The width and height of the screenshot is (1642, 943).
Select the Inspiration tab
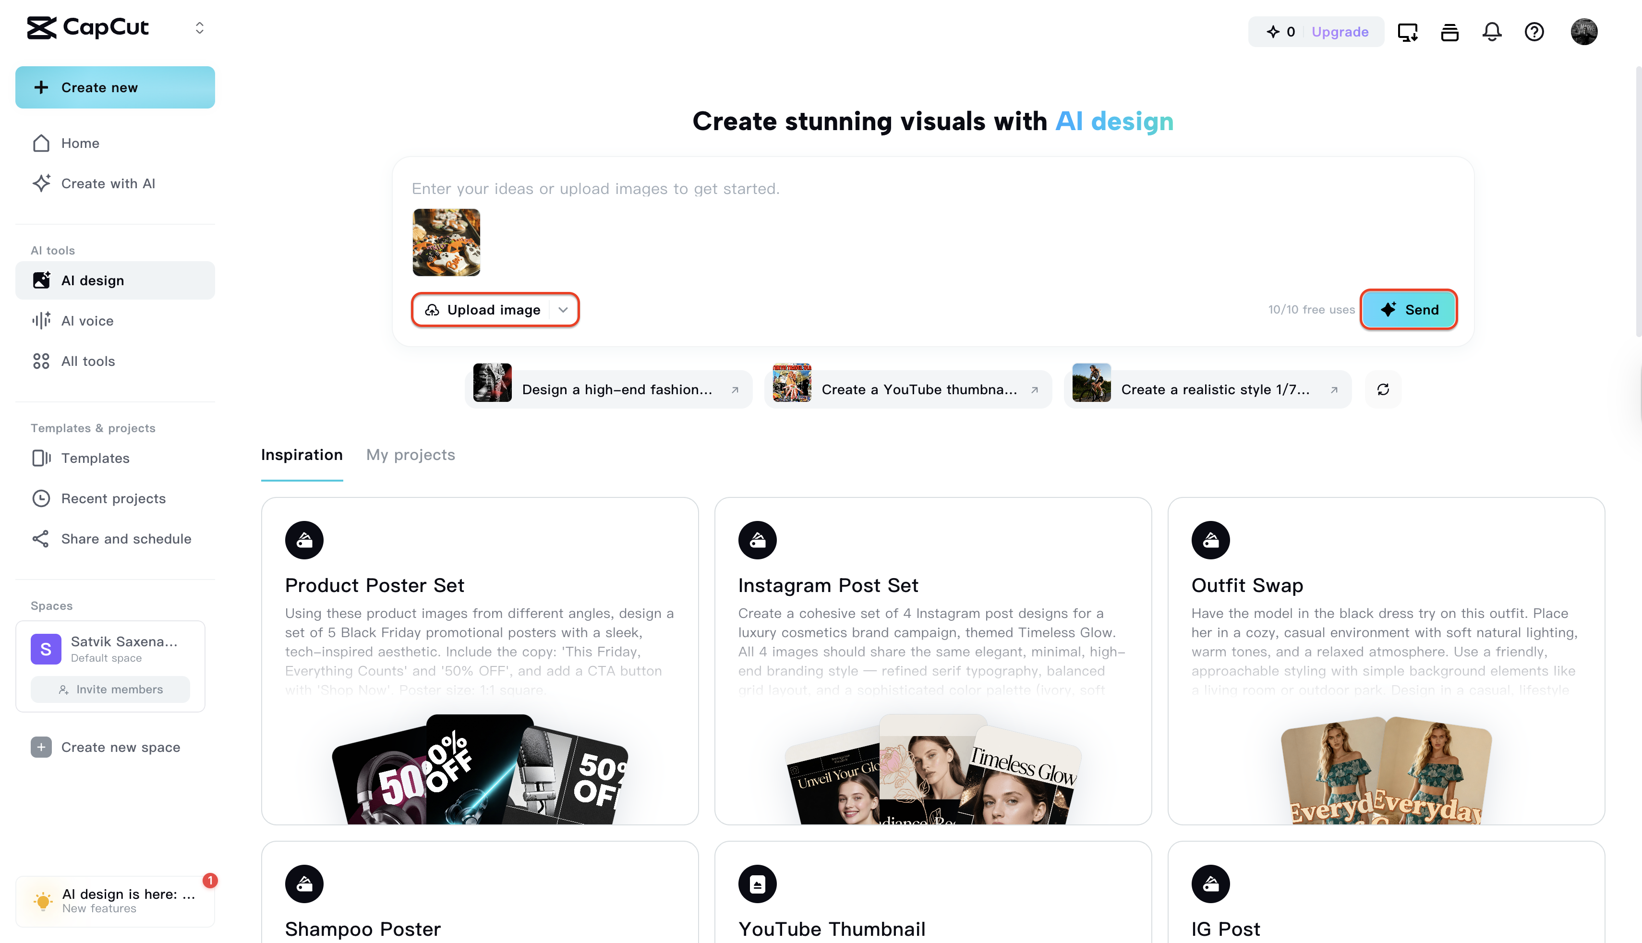(302, 455)
